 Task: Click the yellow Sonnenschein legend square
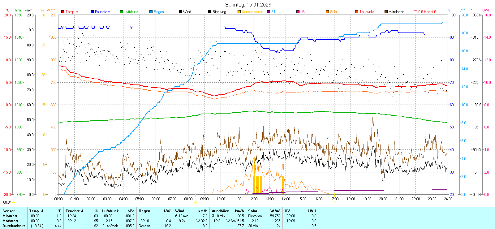(239, 12)
